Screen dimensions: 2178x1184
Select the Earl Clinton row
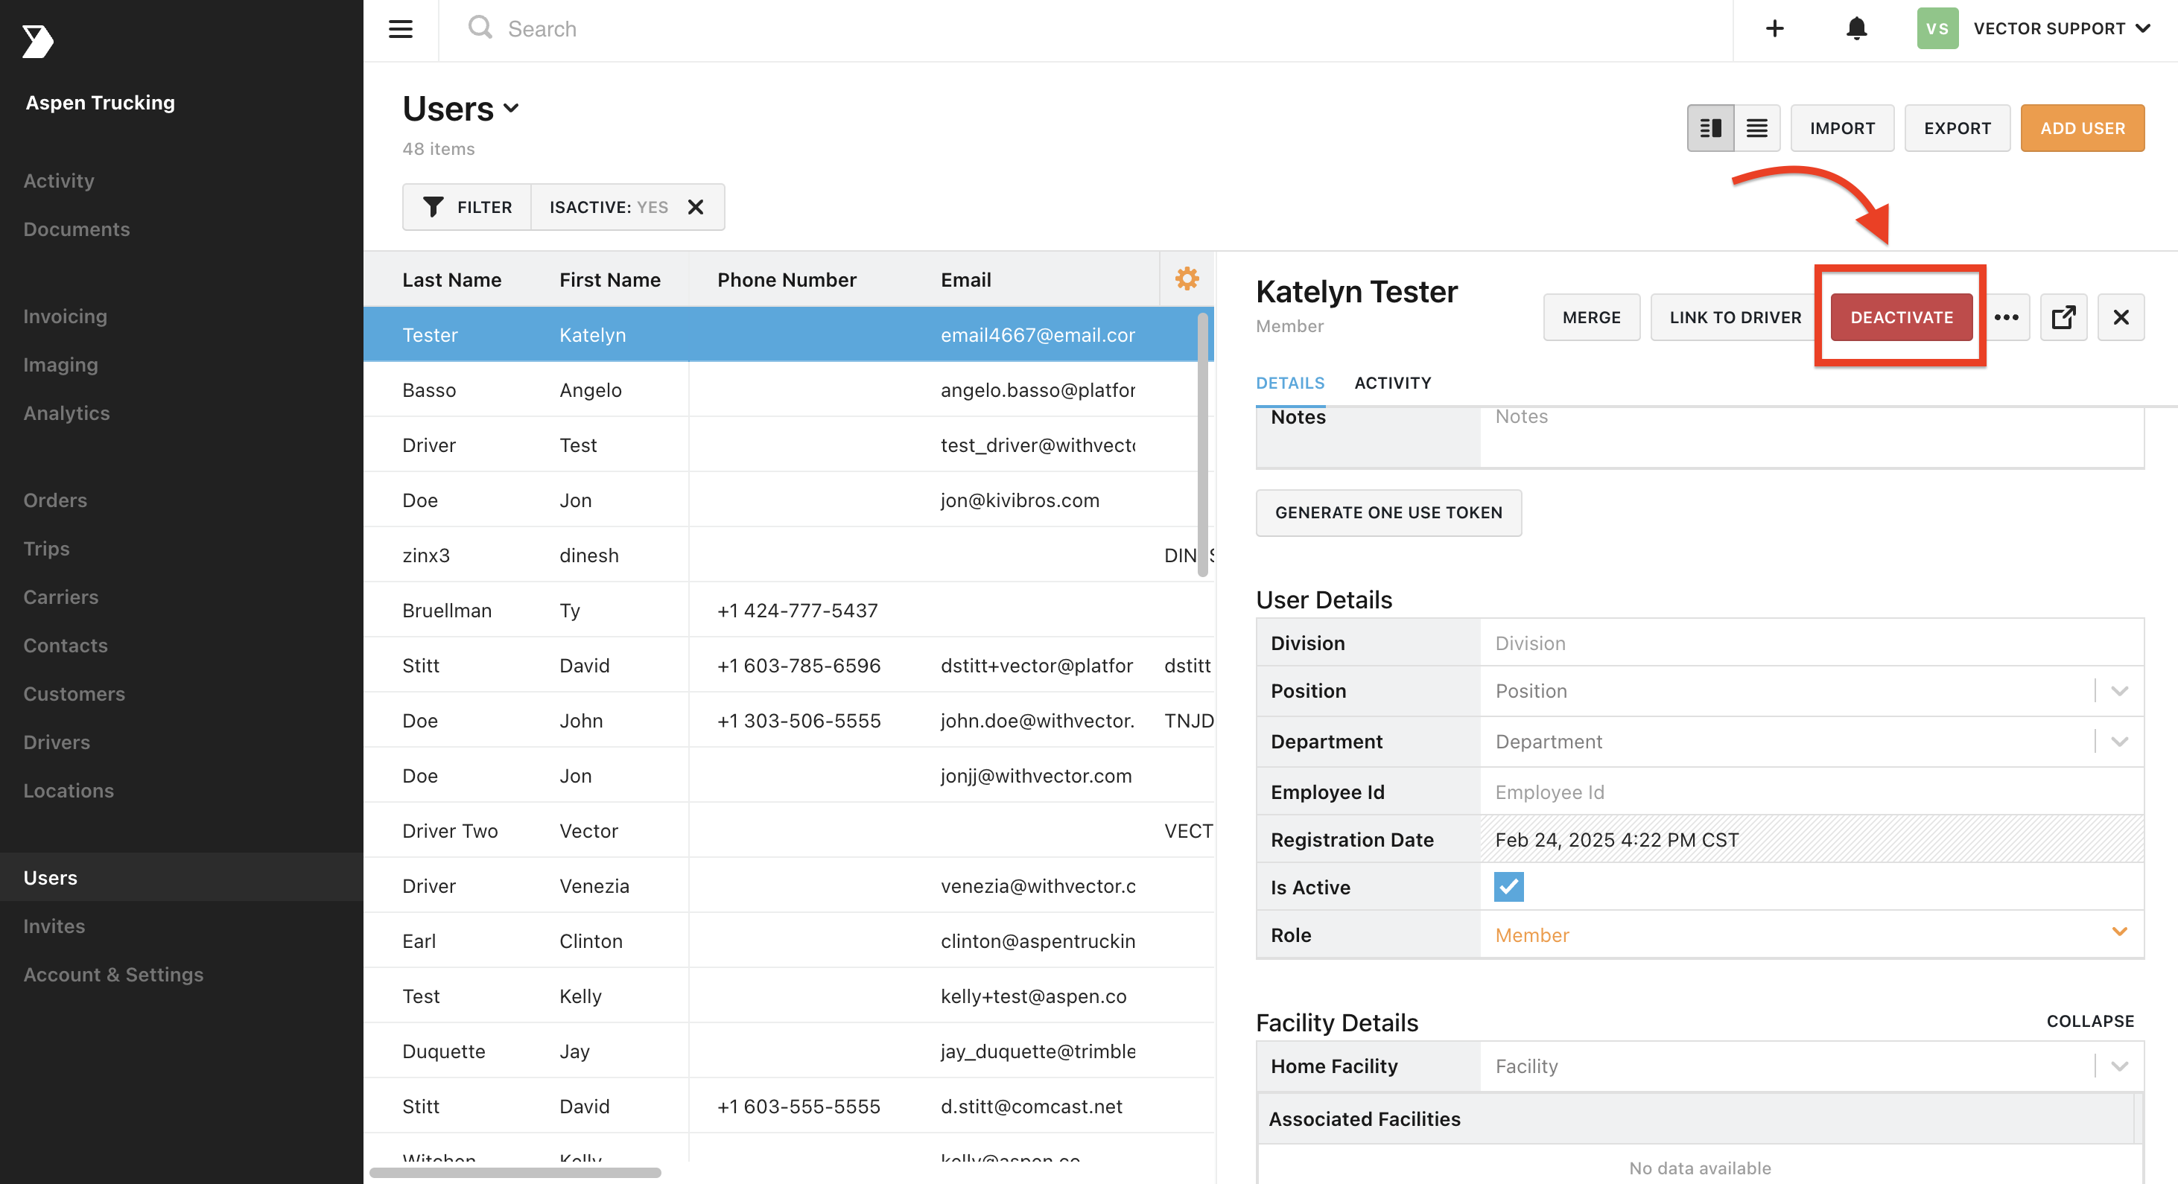[788, 941]
